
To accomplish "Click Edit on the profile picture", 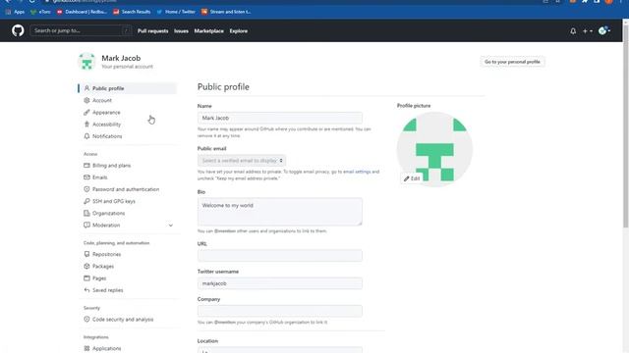I will [x=412, y=178].
